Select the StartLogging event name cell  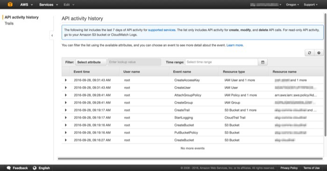[x=184, y=118]
